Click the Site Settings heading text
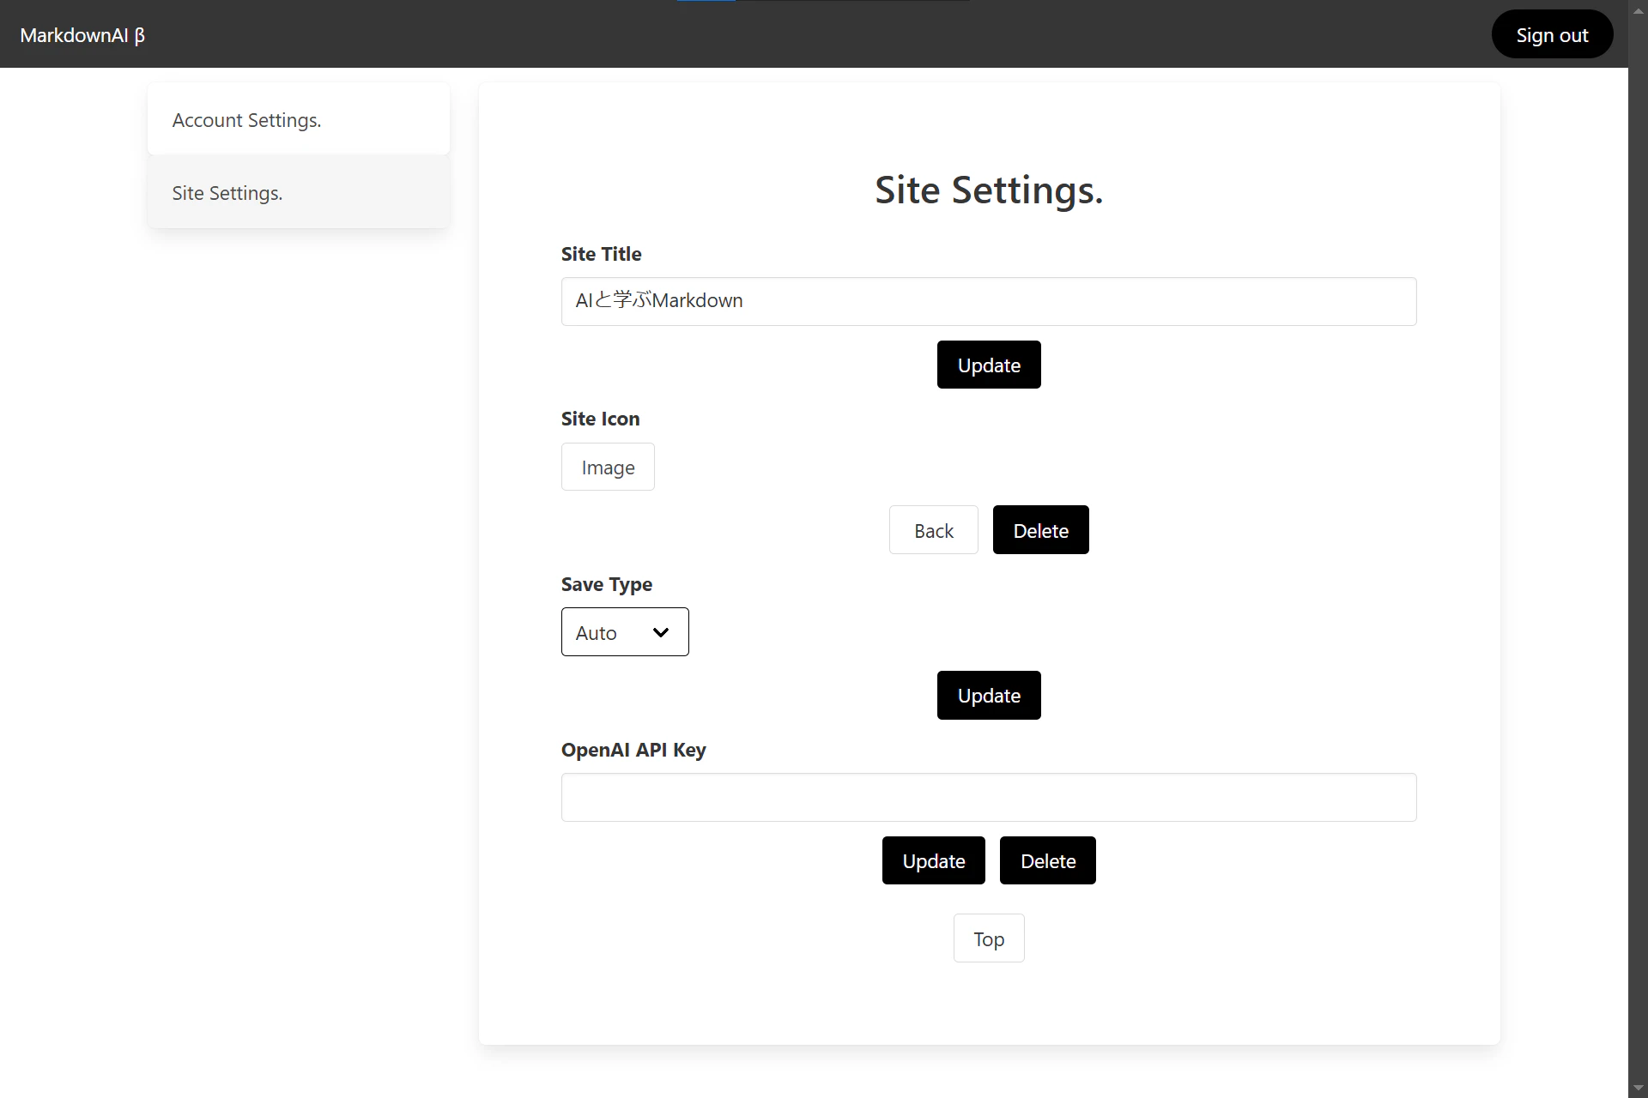This screenshot has height=1098, width=1648. click(x=988, y=190)
